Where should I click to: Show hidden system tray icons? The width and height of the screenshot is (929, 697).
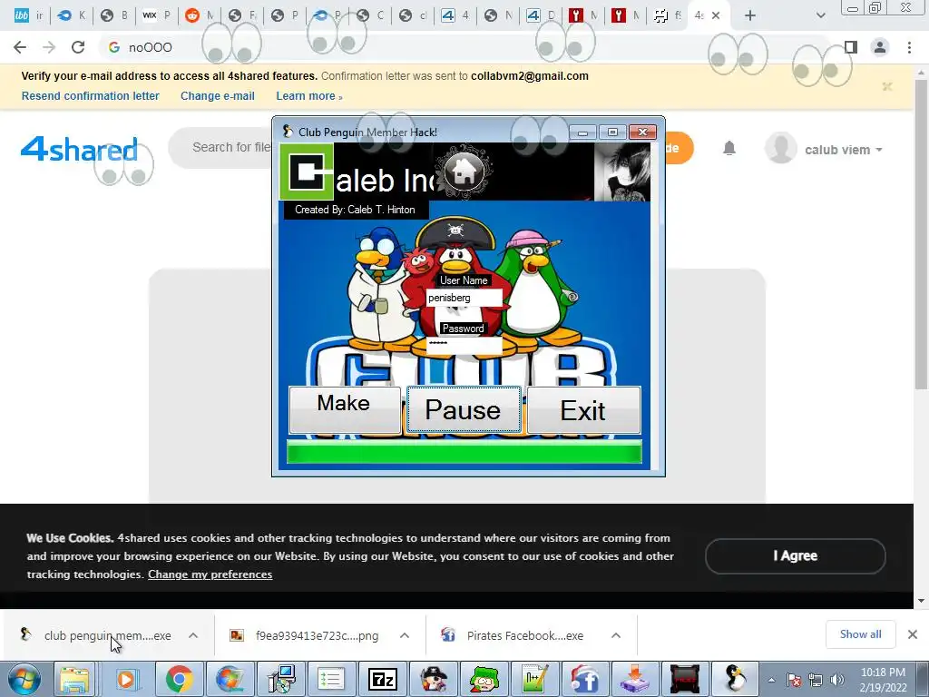click(771, 680)
